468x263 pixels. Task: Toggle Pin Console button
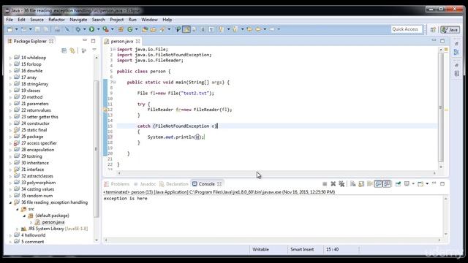coord(398,184)
